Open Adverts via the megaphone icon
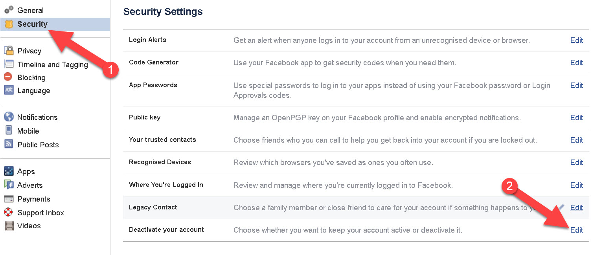Screen dimensions: 592x255 click(x=10, y=185)
